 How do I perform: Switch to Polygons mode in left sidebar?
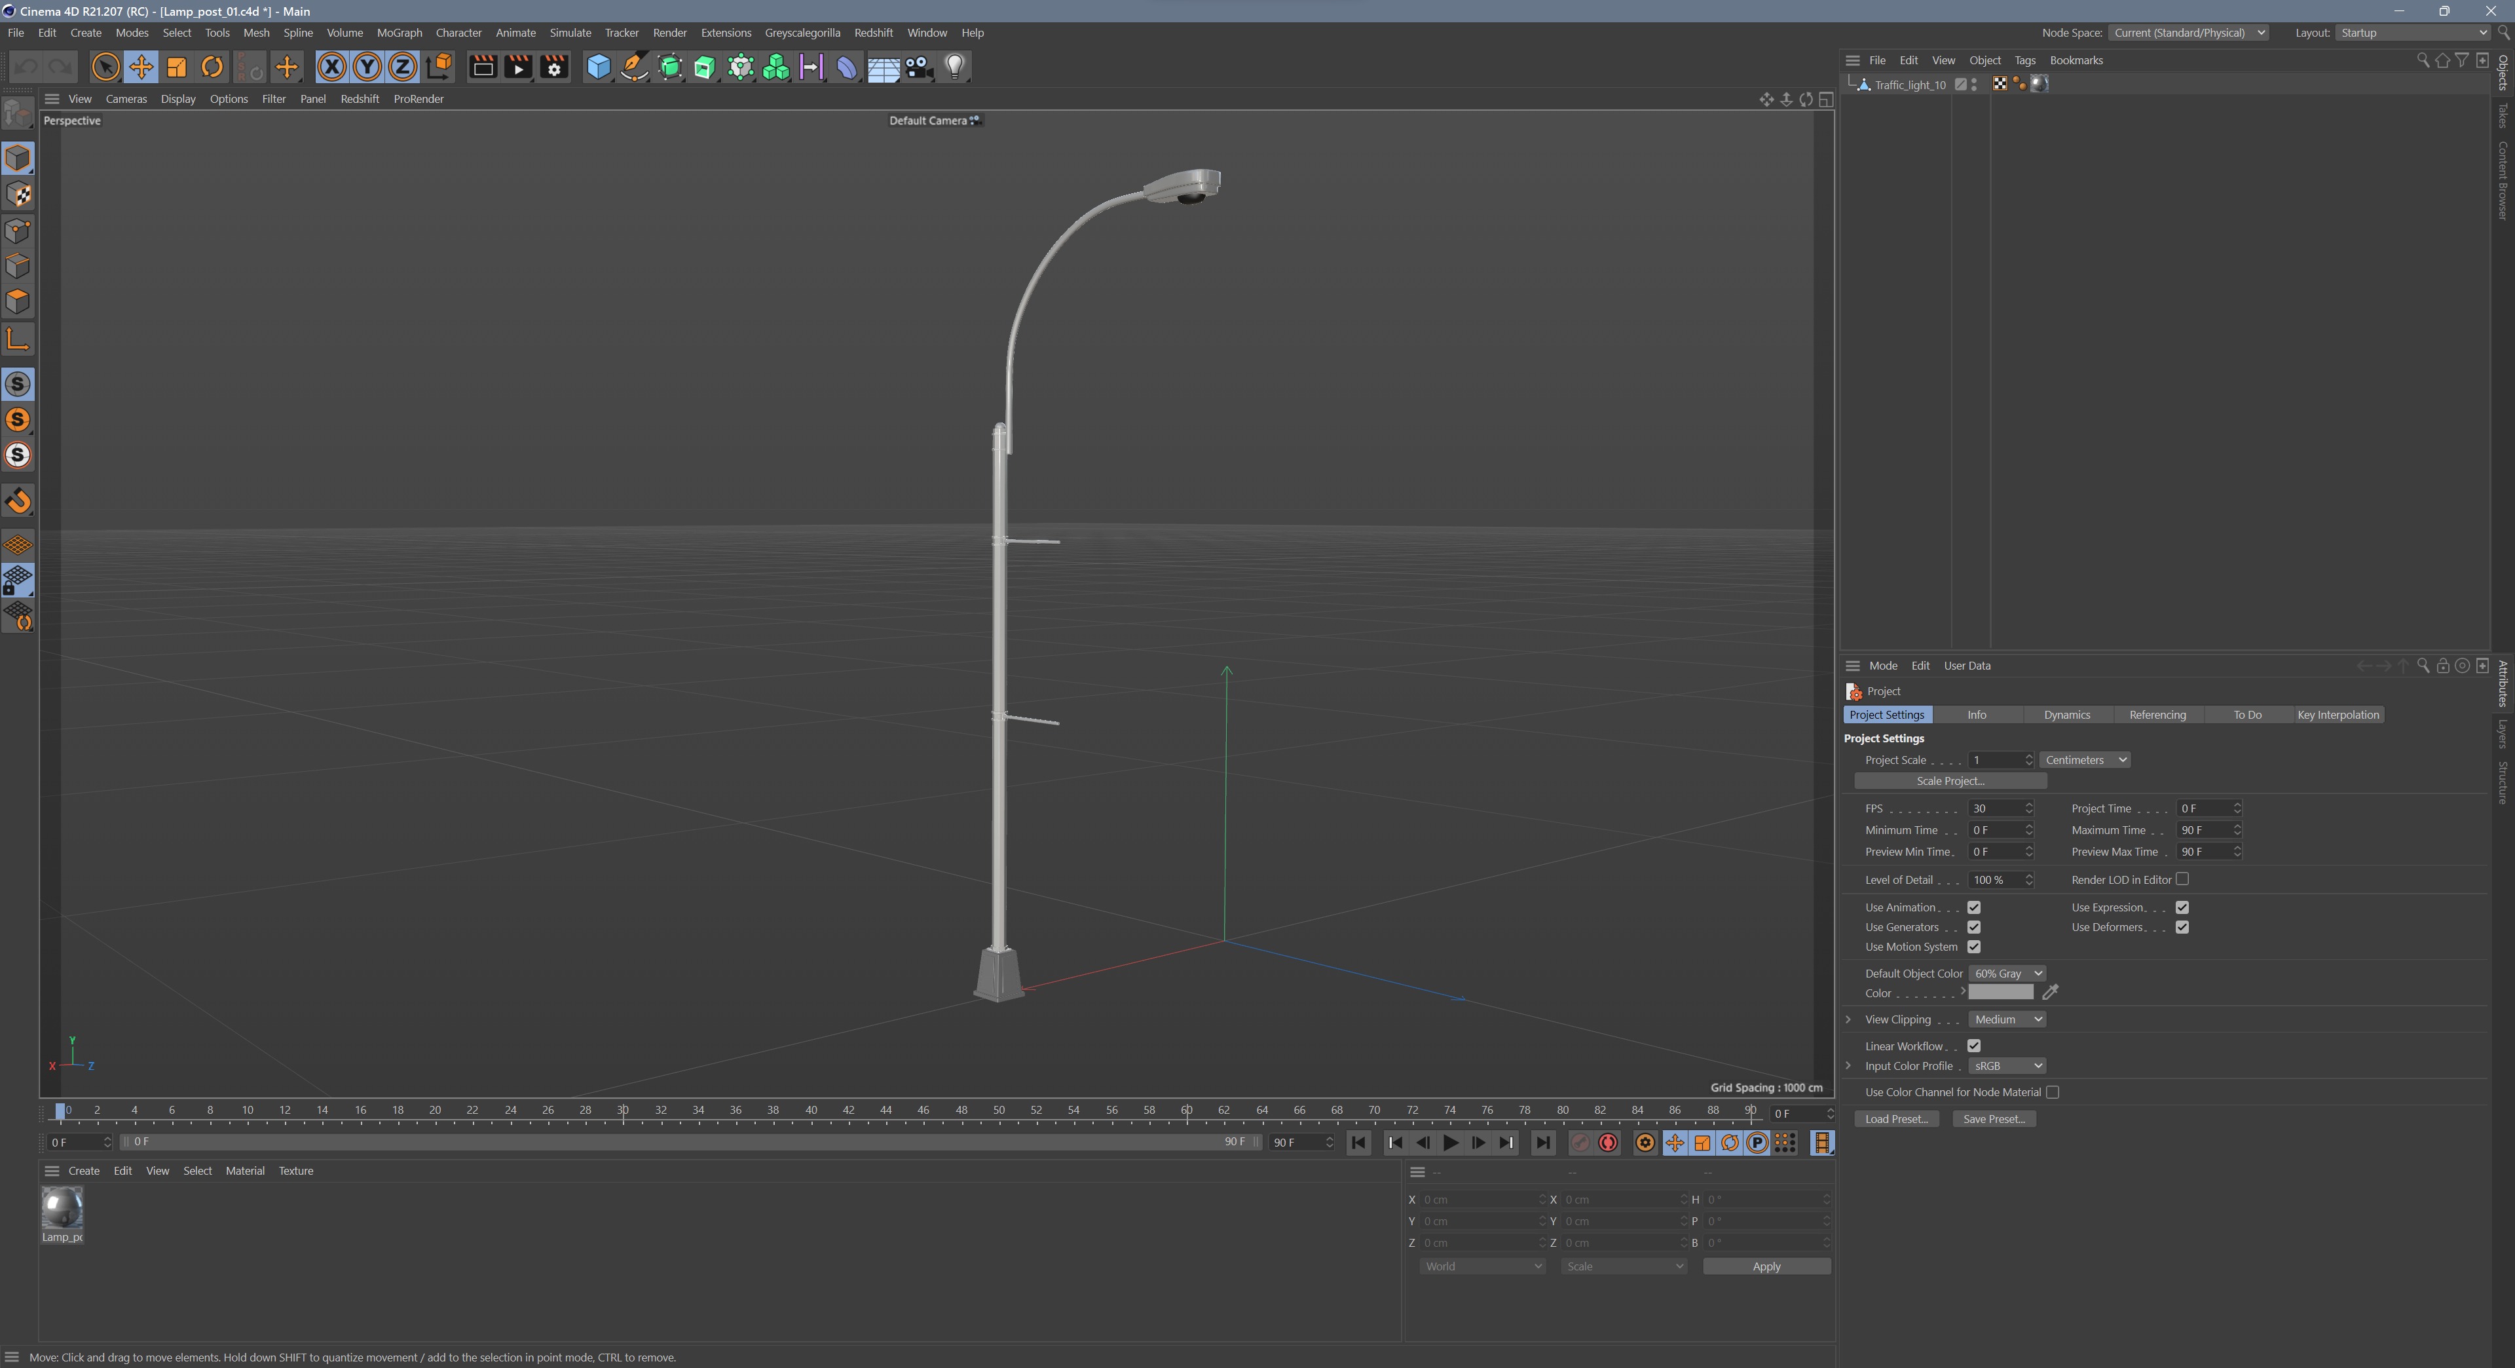pyautogui.click(x=18, y=302)
